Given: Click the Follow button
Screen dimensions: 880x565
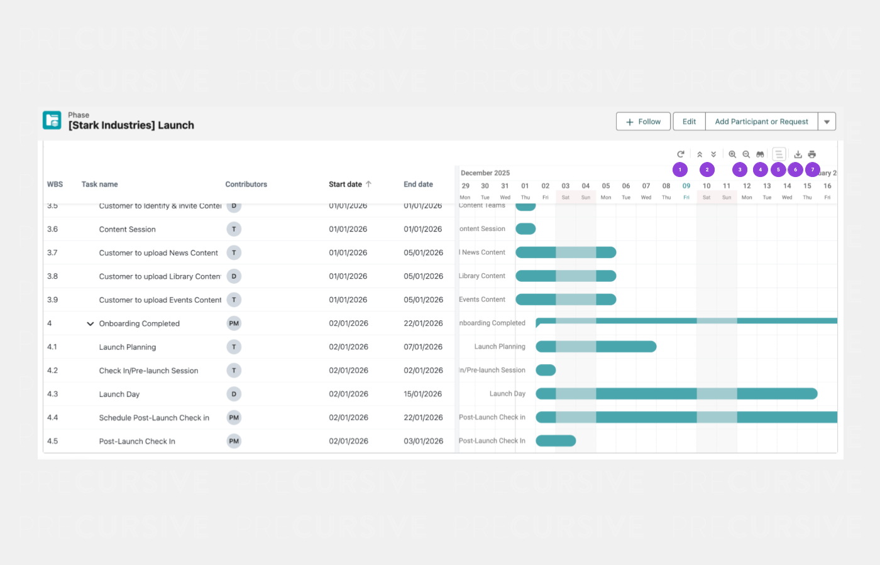Looking at the screenshot, I should click(643, 122).
